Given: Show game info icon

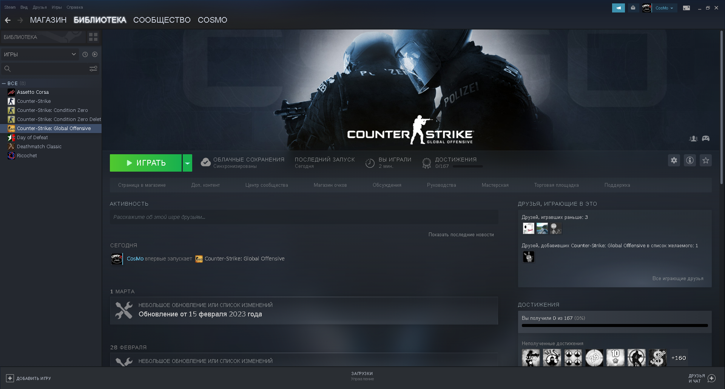Looking at the screenshot, I should click(690, 160).
